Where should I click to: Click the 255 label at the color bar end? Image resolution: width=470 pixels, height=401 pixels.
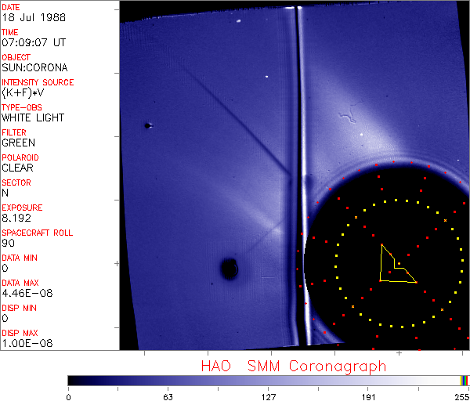point(462,396)
